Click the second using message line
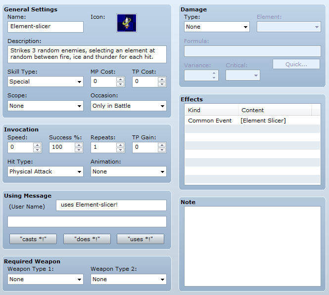The image size is (329, 295). tap(87, 222)
